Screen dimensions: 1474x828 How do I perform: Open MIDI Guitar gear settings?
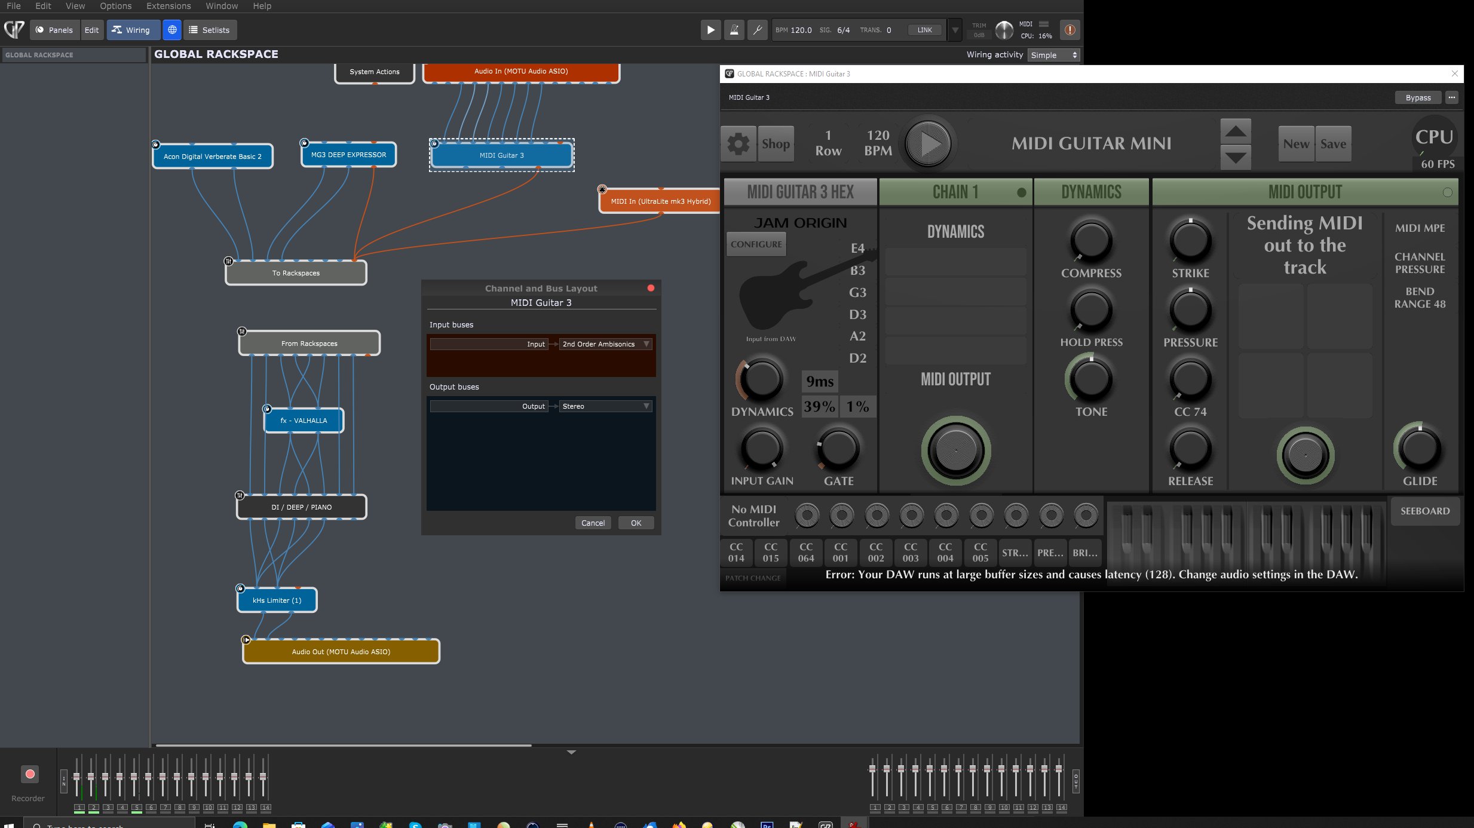point(738,143)
